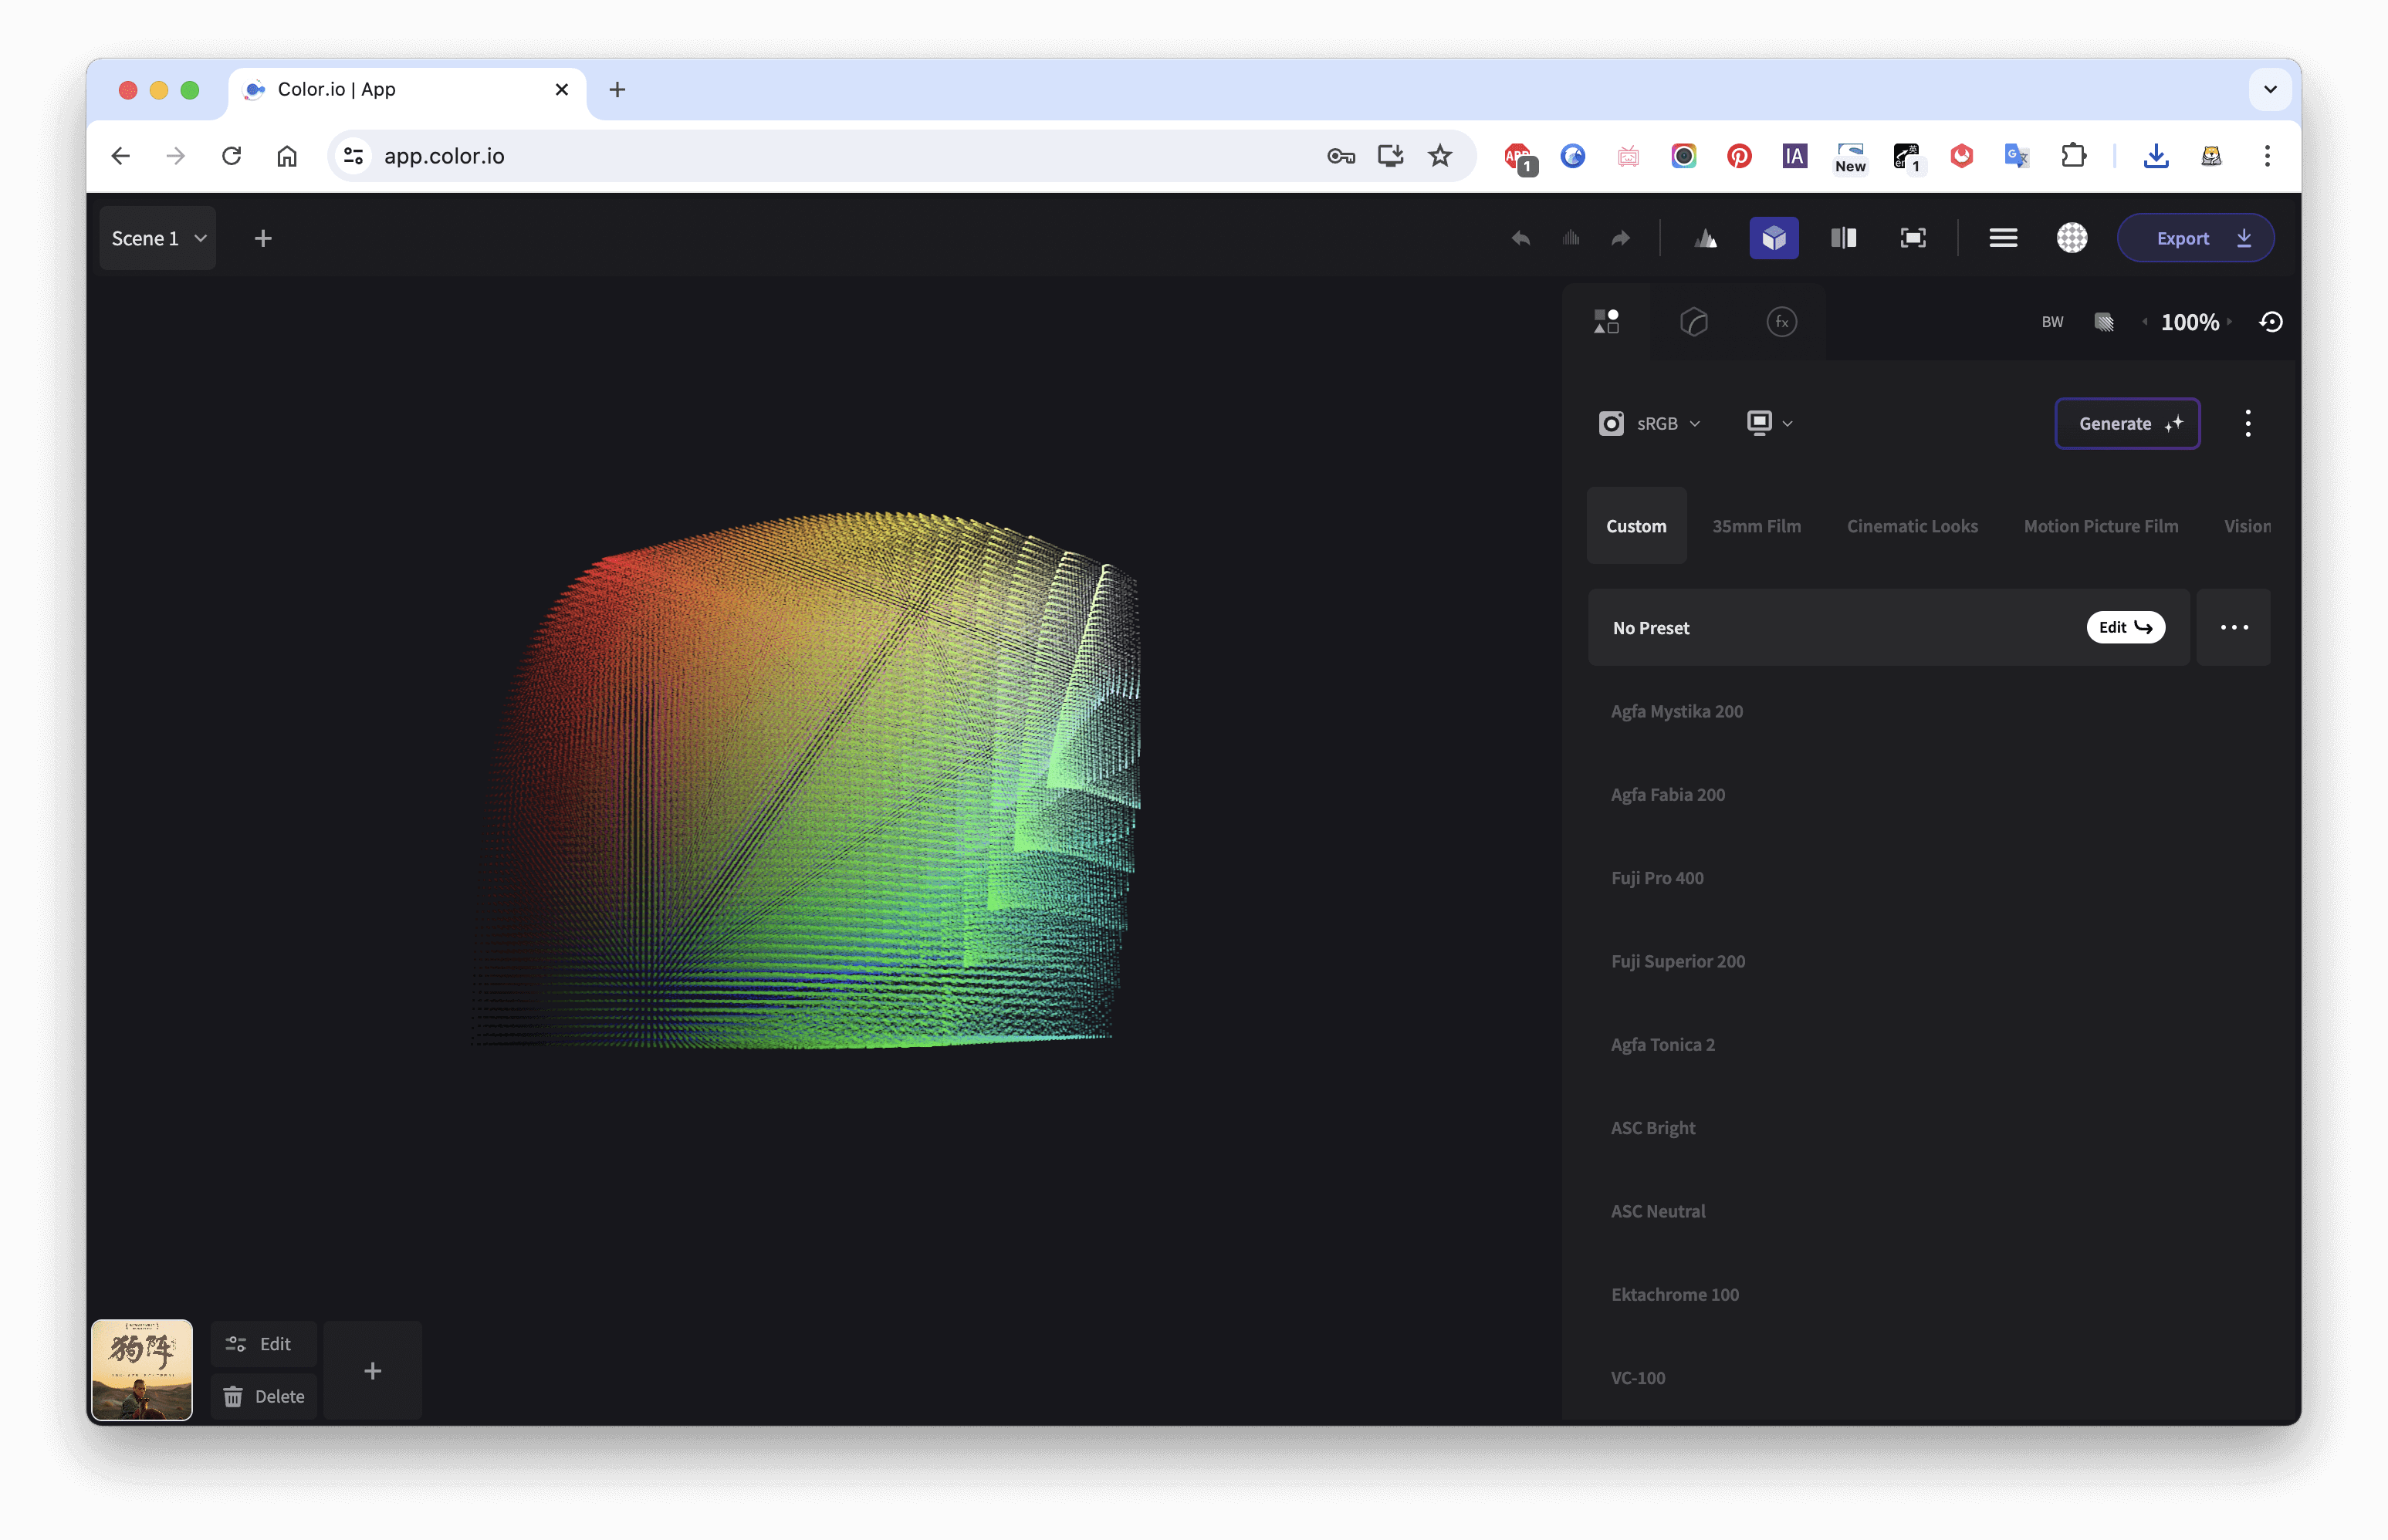Screen dimensions: 2388x1540
Task: Open the Scene 1 dropdown
Action: click(158, 238)
